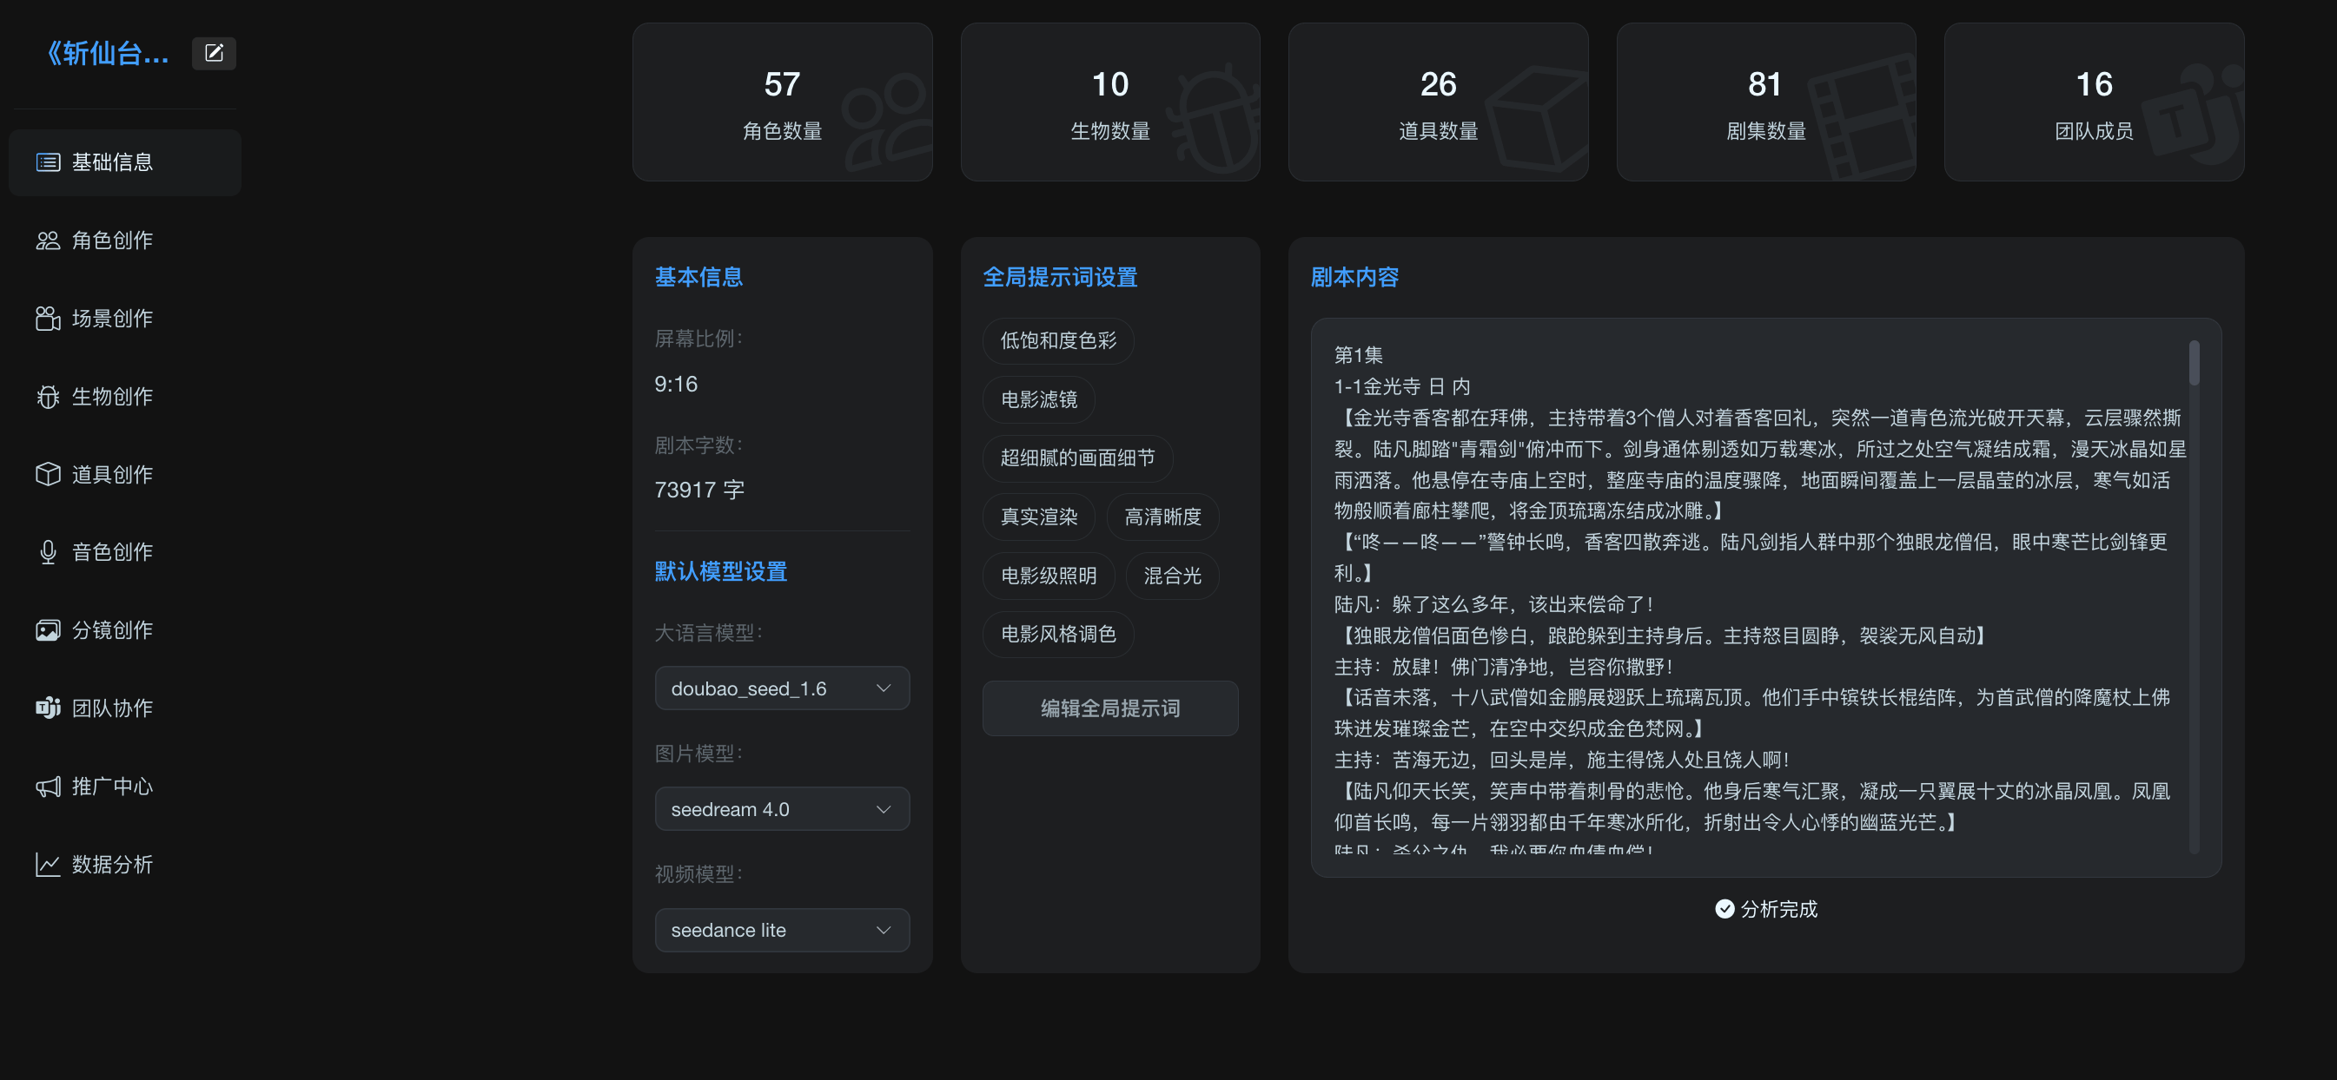Click the edit project title icon
Viewport: 2337px width, 1080px height.
[x=214, y=54]
